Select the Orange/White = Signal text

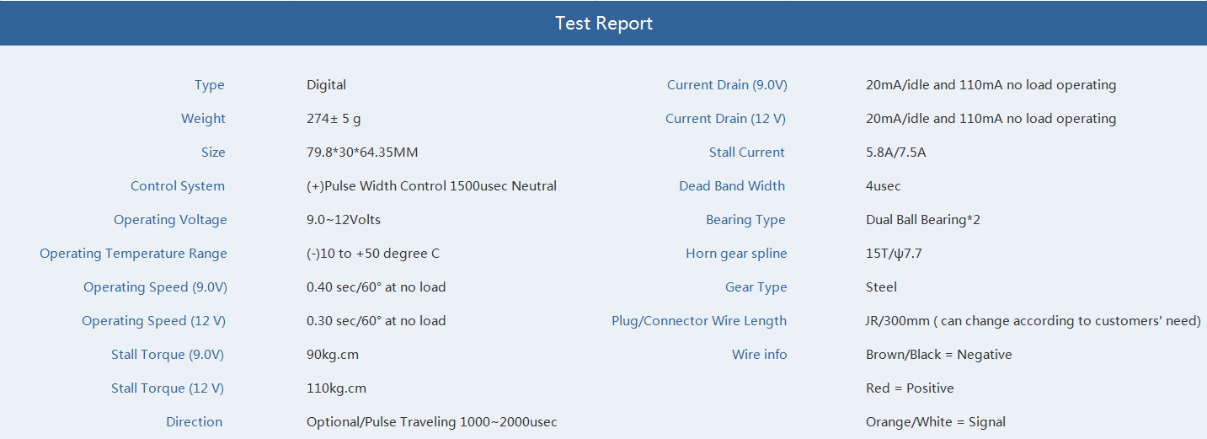pyautogui.click(x=936, y=422)
